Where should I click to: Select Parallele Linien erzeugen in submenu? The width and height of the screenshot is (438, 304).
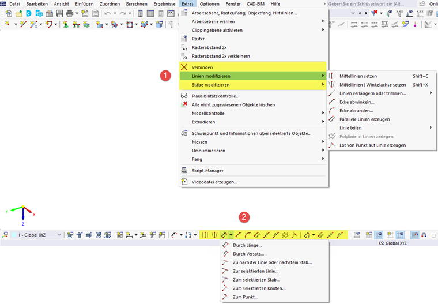(x=382, y=119)
